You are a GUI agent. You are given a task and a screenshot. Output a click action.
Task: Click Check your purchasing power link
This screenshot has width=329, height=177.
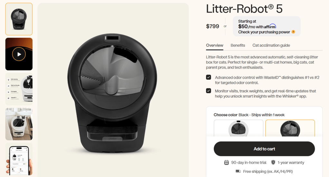264,32
